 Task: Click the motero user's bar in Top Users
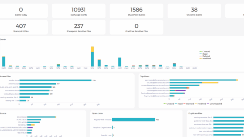pyautogui.click(x=185, y=85)
